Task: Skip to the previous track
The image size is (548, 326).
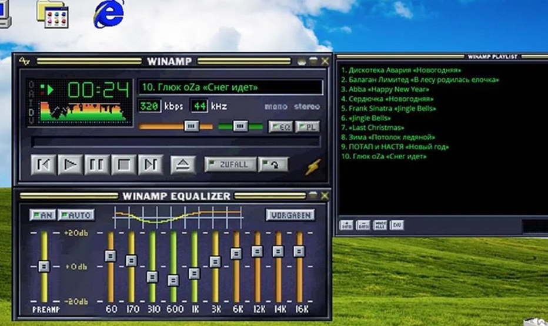Action: (x=43, y=165)
